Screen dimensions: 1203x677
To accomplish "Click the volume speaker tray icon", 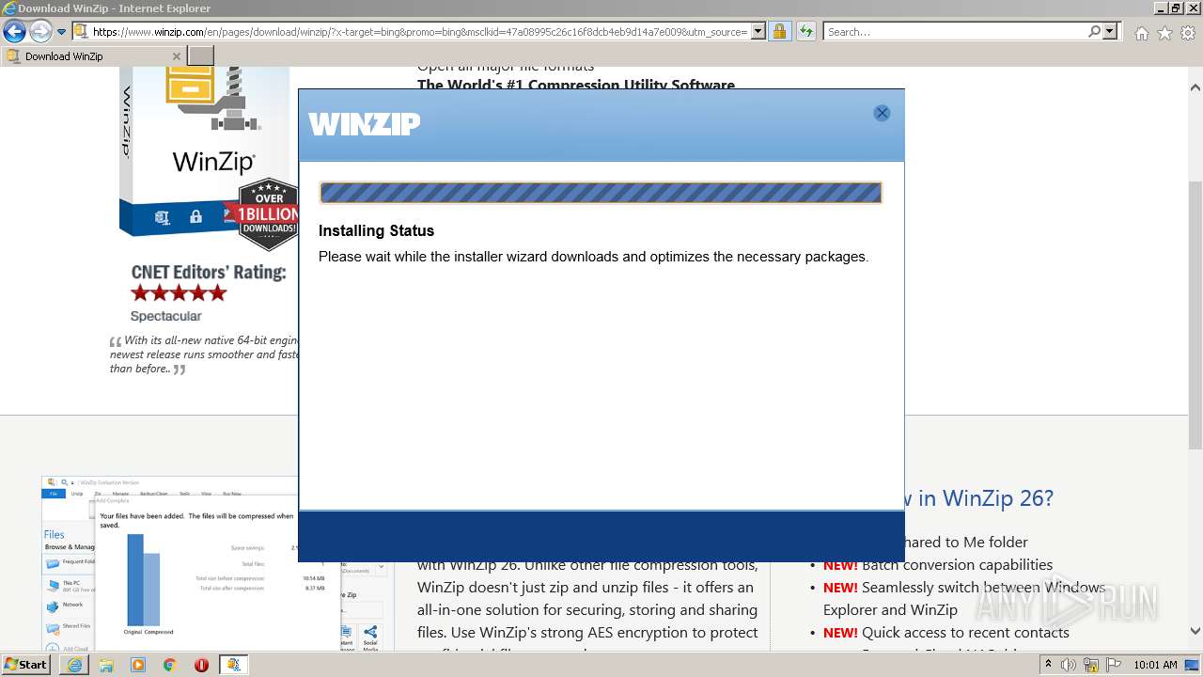I will coord(1069,665).
